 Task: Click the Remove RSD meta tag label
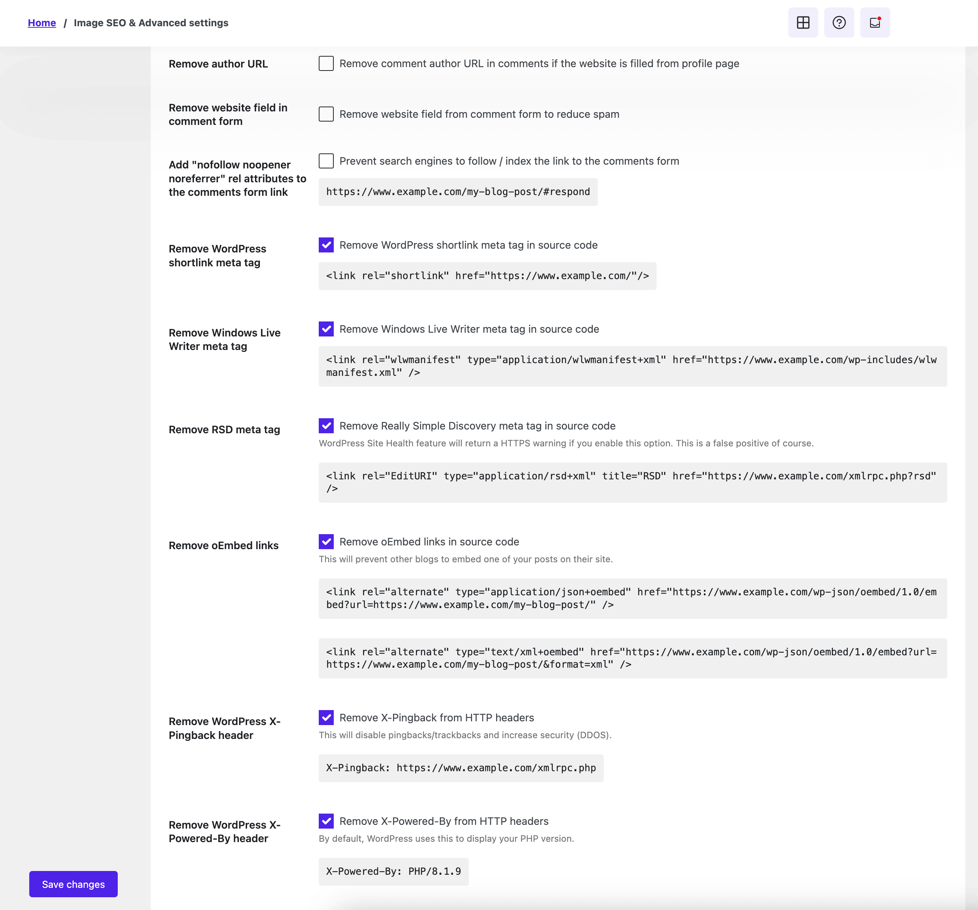[x=224, y=429]
